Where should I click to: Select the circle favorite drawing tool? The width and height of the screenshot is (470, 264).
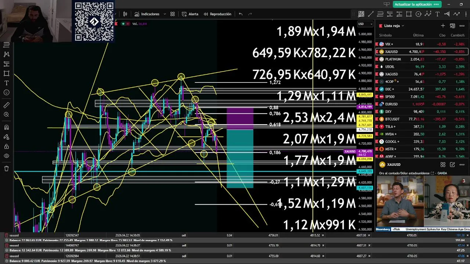[419, 14]
